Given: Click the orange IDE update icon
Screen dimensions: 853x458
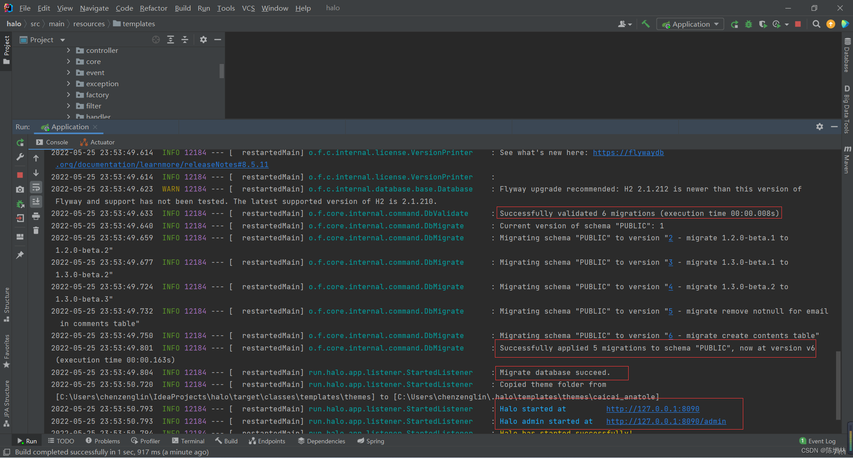Looking at the screenshot, I should (831, 24).
